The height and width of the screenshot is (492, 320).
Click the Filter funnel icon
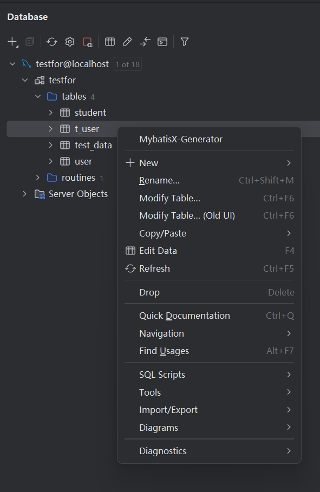tap(185, 42)
